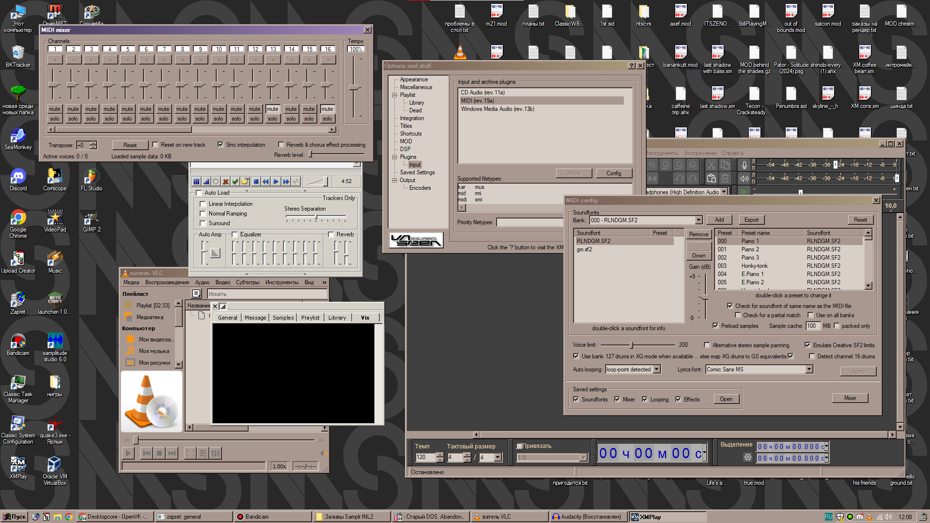Toggle VLC playlist view icon in controls

tap(203, 453)
